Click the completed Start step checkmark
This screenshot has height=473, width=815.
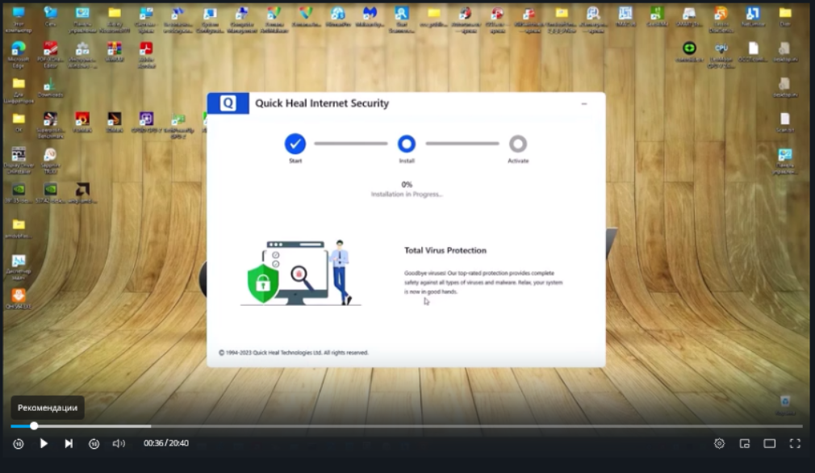click(x=295, y=144)
